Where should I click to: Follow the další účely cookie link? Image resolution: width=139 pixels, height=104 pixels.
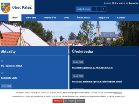(x=118, y=93)
